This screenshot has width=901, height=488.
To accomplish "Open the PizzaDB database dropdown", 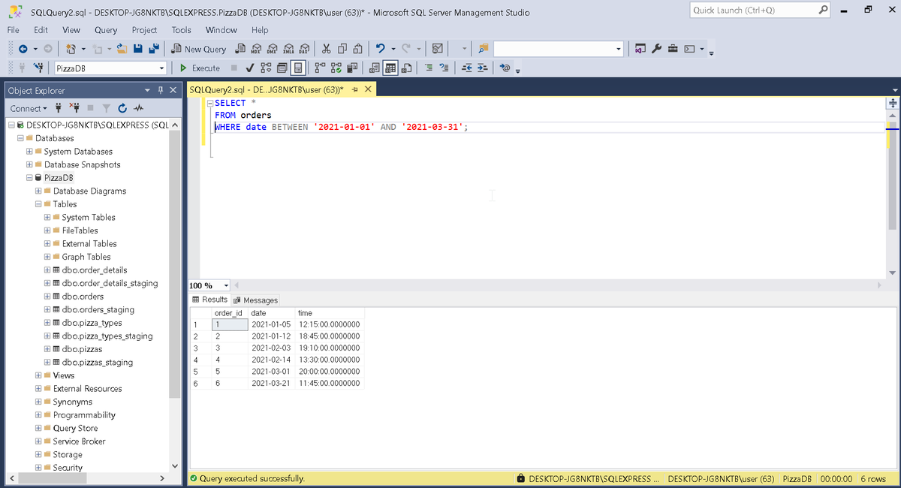I will pos(161,68).
